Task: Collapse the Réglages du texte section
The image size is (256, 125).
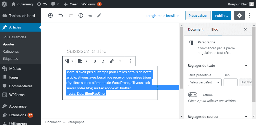Action: click(x=218, y=65)
